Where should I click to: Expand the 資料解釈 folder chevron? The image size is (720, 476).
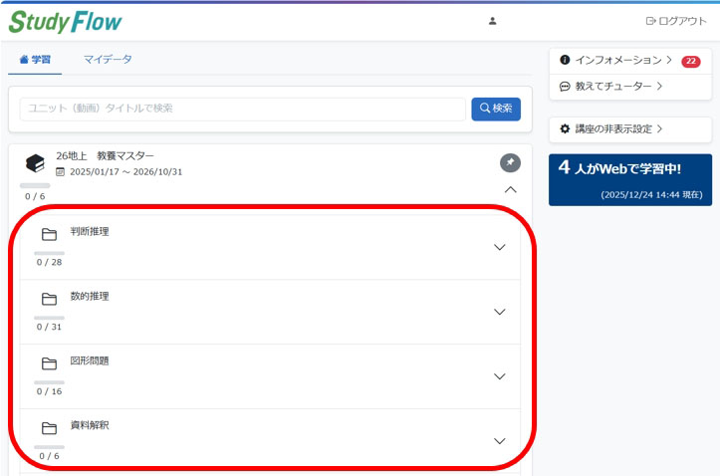coord(500,441)
